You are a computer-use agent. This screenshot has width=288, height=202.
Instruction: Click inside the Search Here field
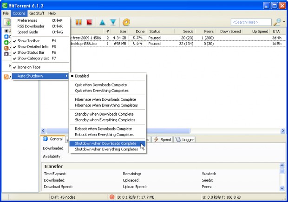coord(251,22)
